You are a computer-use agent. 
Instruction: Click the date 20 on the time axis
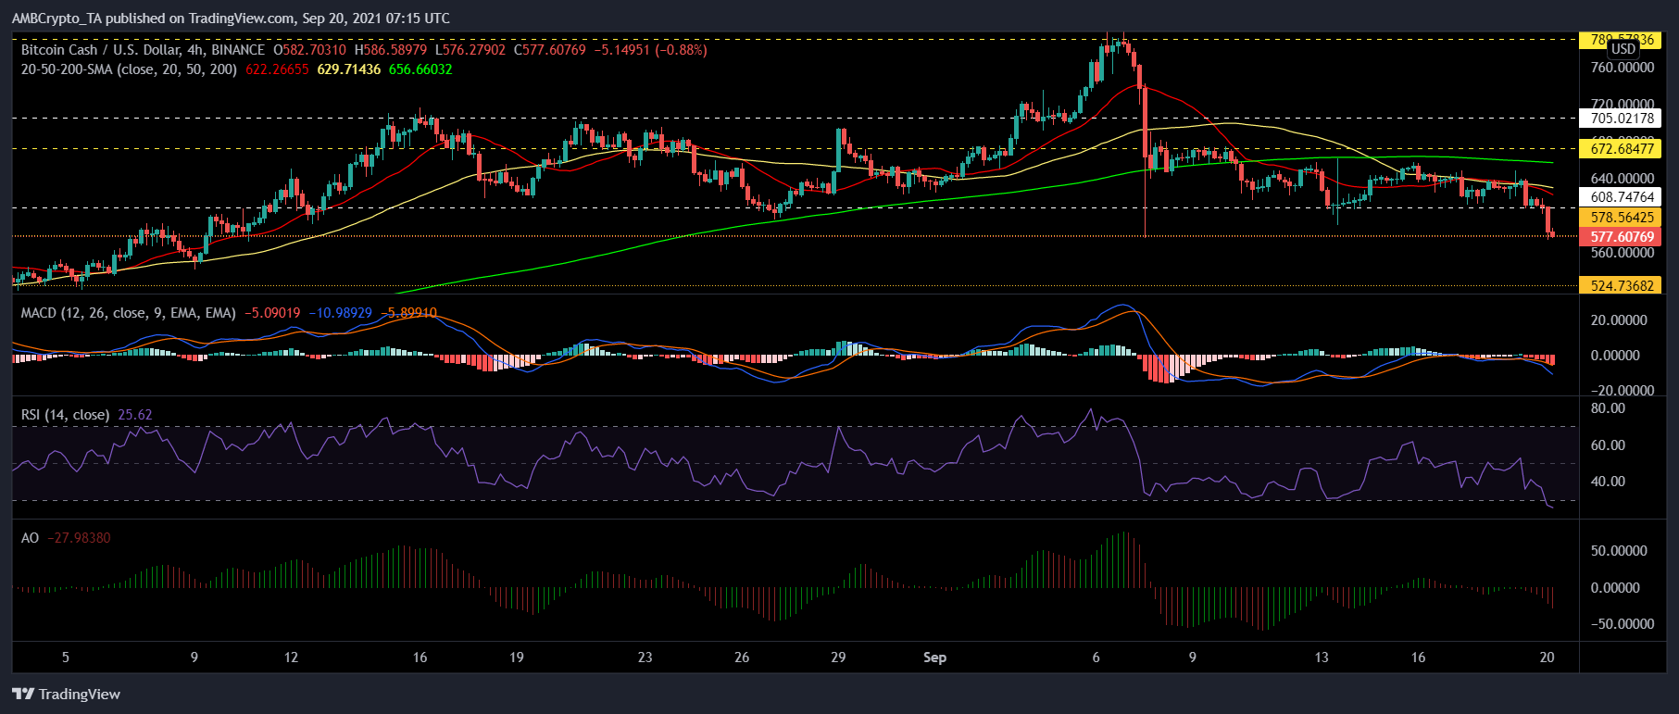1547,658
